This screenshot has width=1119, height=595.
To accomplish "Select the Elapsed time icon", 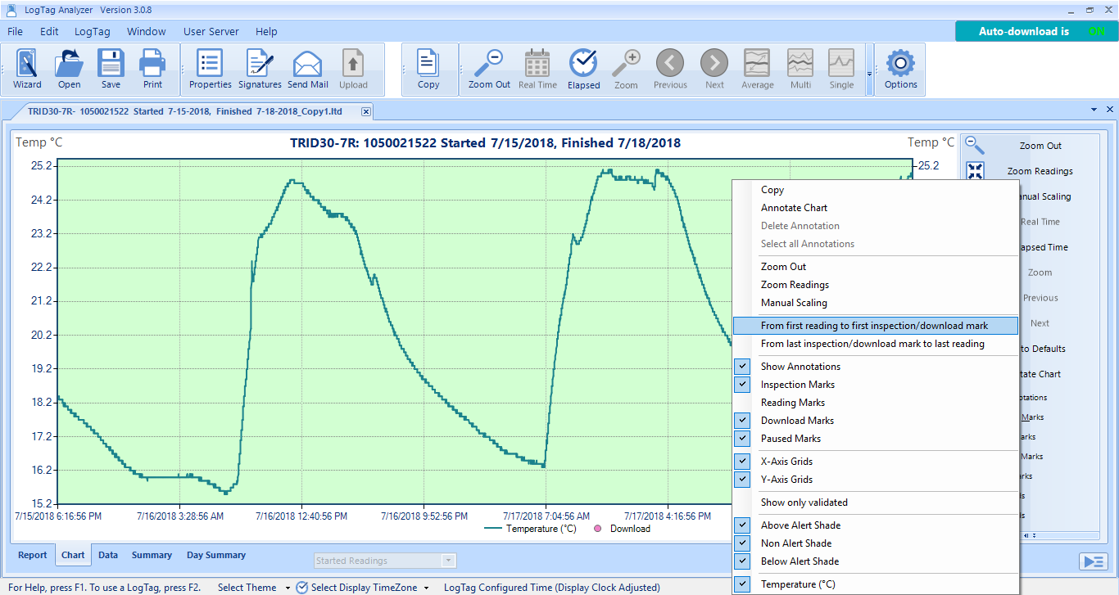I will click(583, 69).
